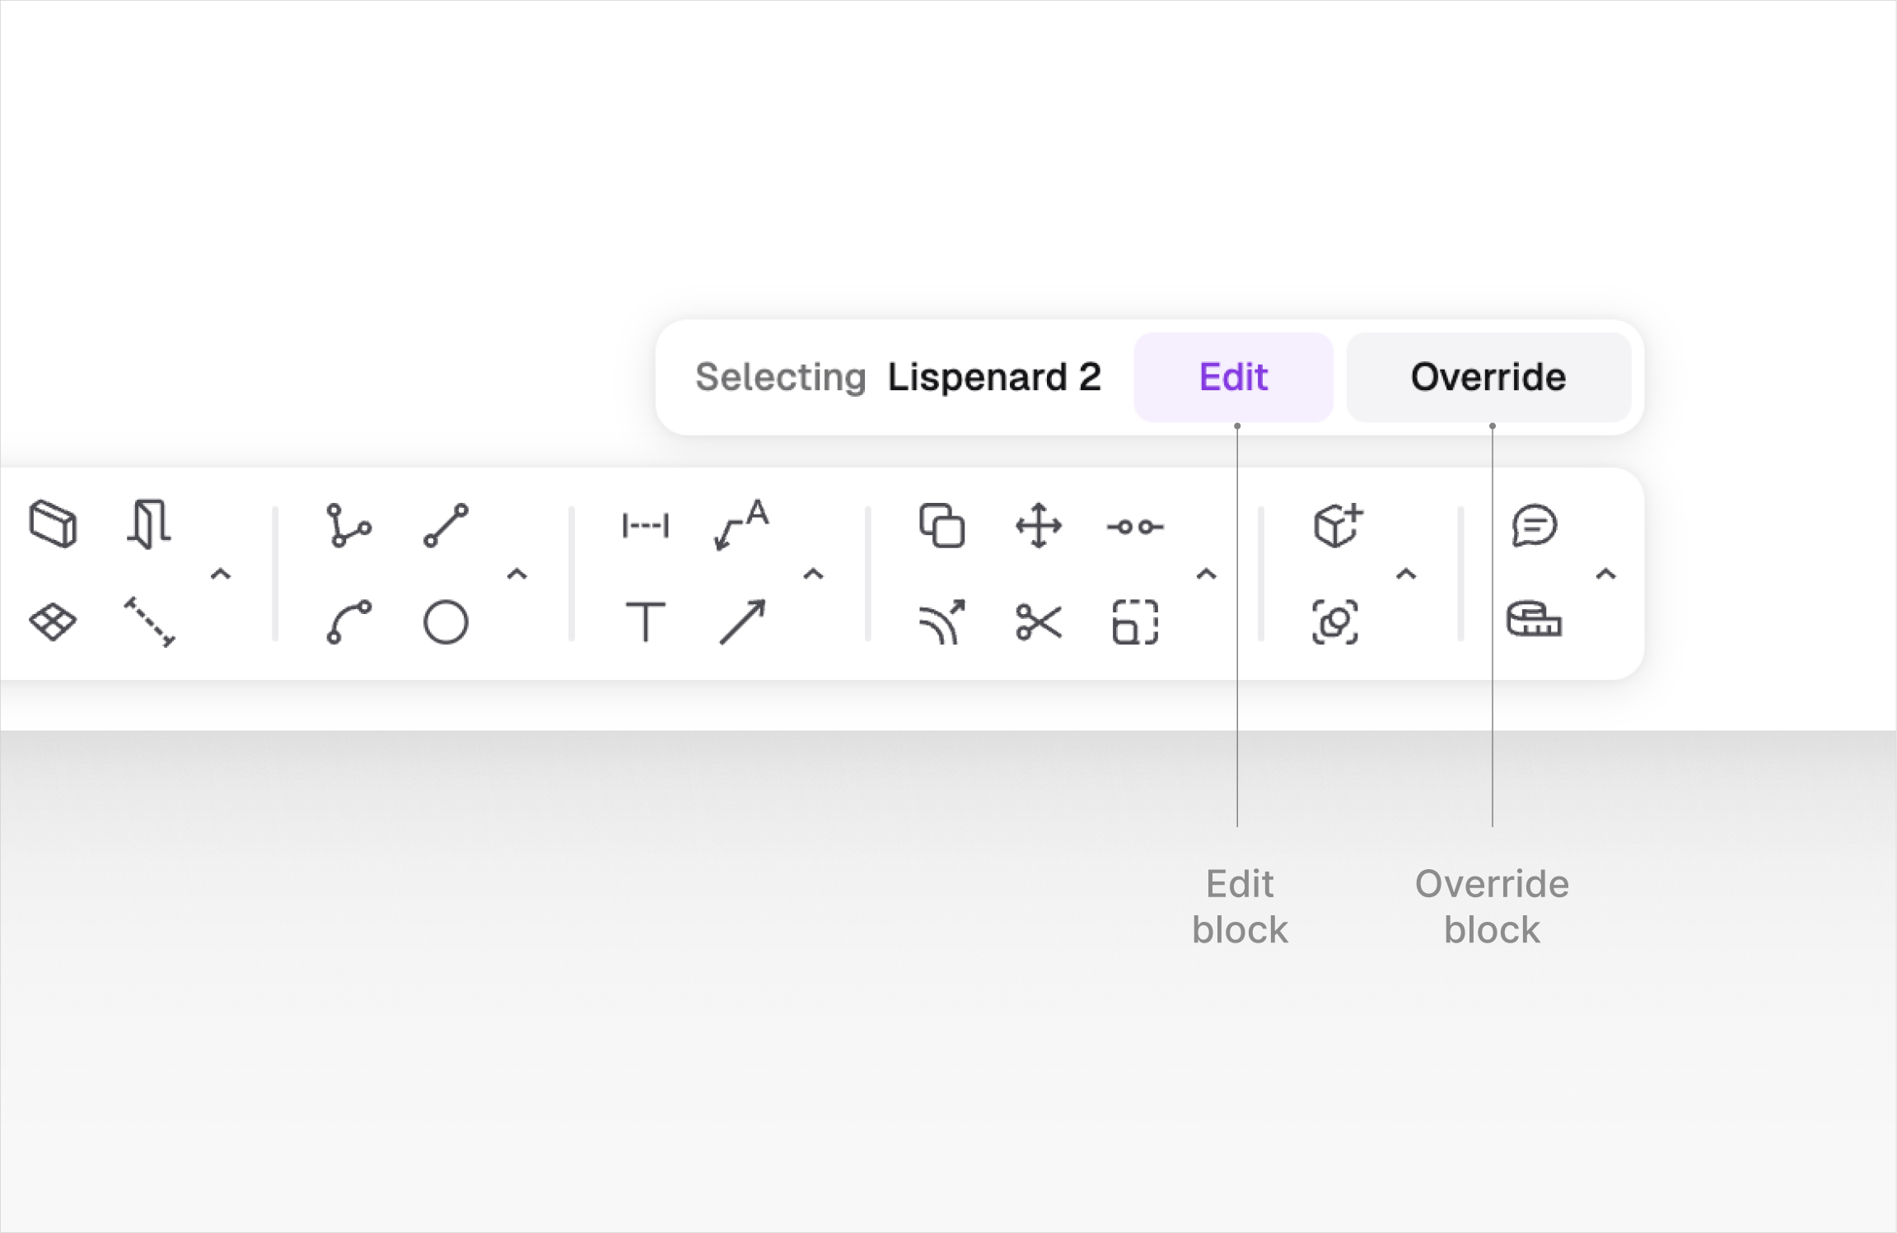The width and height of the screenshot is (1897, 1233).
Task: Select the line segment tool
Action: click(x=446, y=525)
